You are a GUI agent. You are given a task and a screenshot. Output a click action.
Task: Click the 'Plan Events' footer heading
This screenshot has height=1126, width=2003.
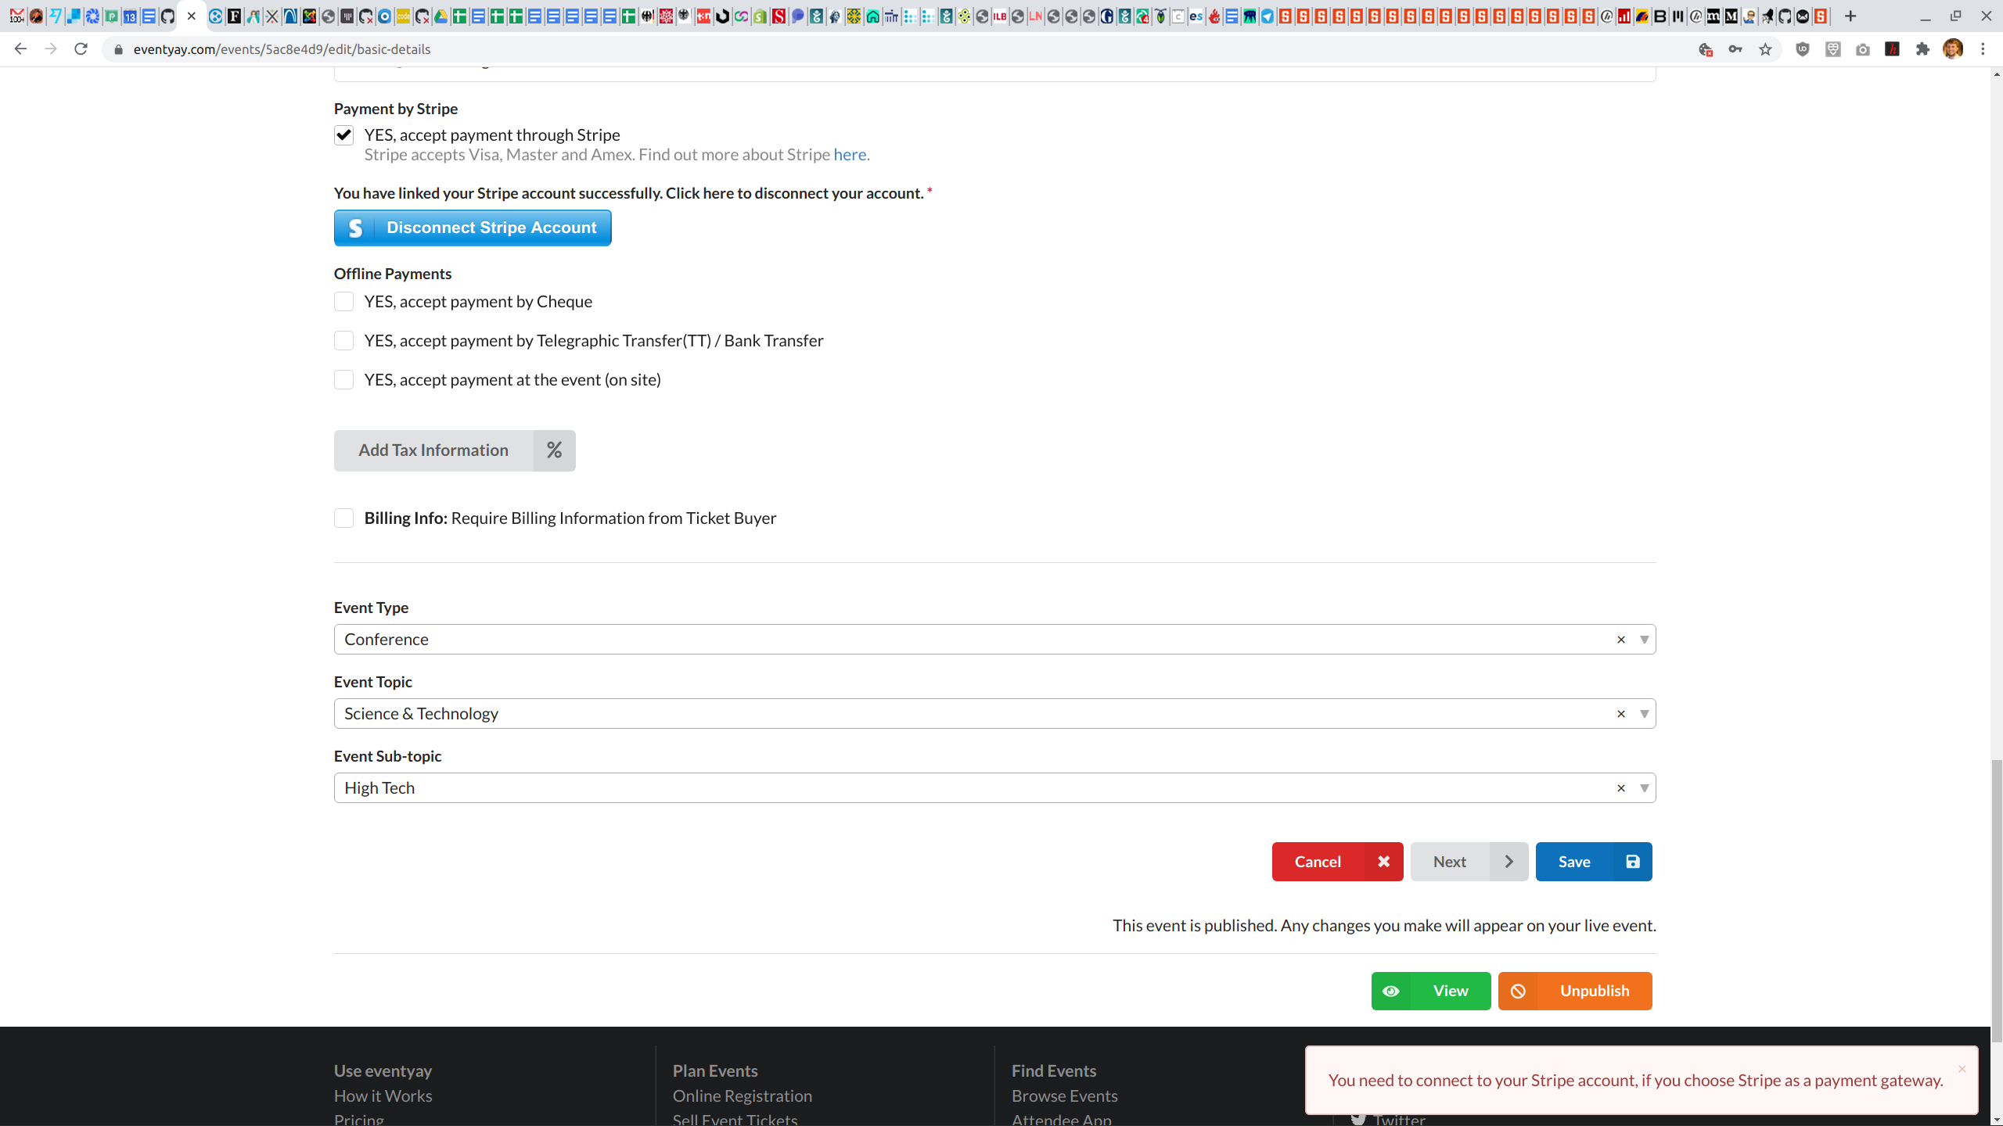pos(715,1071)
